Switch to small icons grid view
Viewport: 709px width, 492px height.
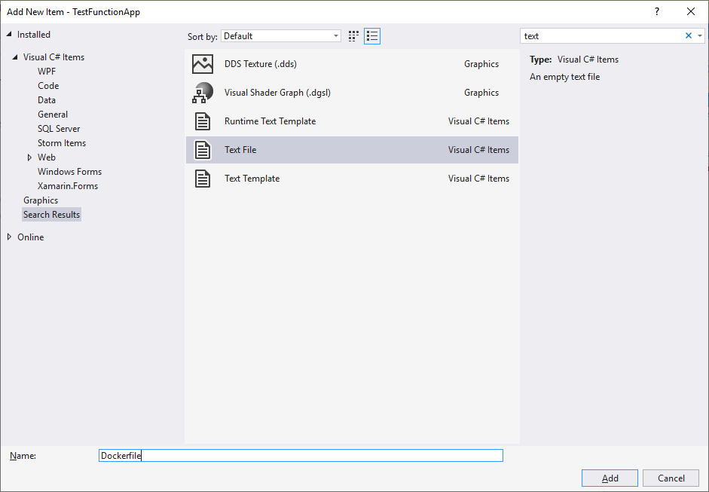[354, 36]
